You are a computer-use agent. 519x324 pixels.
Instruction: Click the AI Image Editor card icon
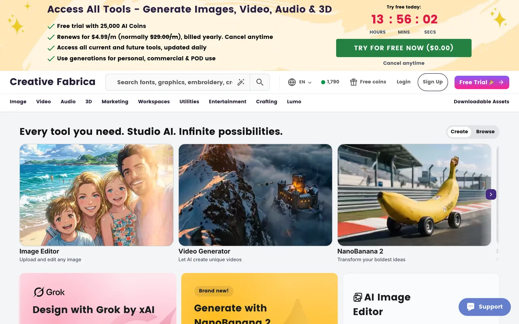pos(358,298)
